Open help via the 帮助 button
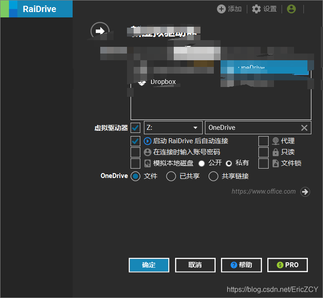The width and height of the screenshot is (323, 298). coord(241,265)
